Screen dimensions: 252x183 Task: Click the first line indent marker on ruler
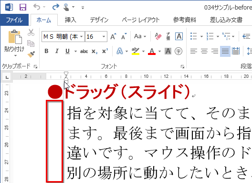pos(66,74)
